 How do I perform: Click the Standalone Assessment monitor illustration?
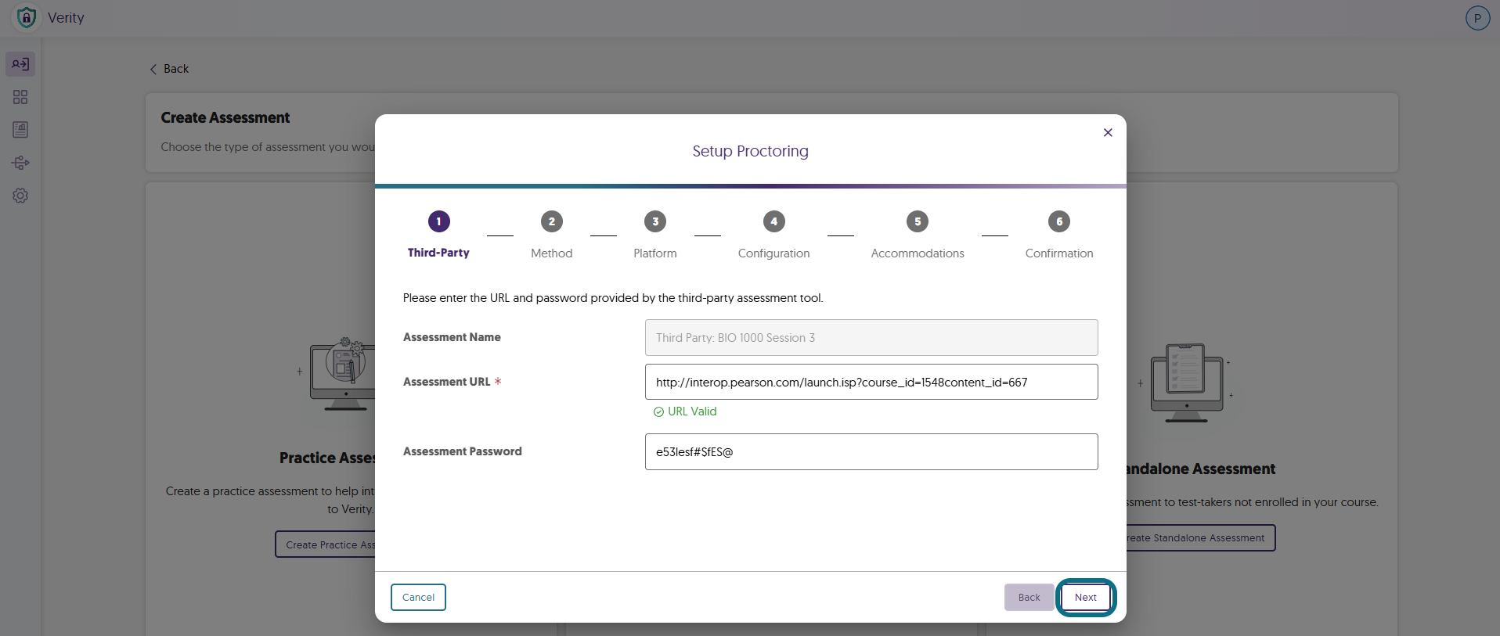coord(1186,383)
